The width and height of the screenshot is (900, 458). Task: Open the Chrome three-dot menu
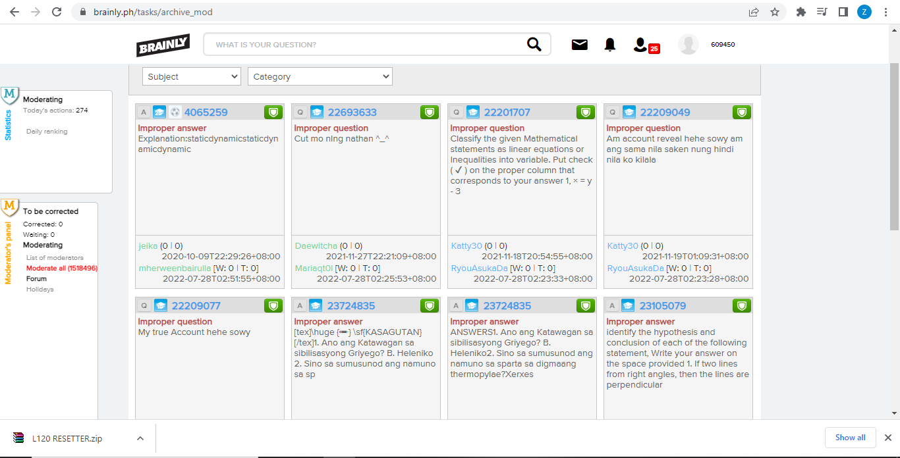(886, 12)
